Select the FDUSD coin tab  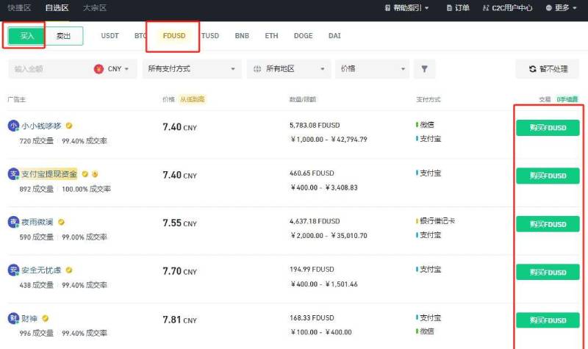point(174,35)
